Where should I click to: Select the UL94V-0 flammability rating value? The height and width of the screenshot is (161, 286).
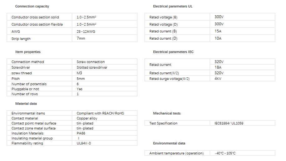[85, 143]
